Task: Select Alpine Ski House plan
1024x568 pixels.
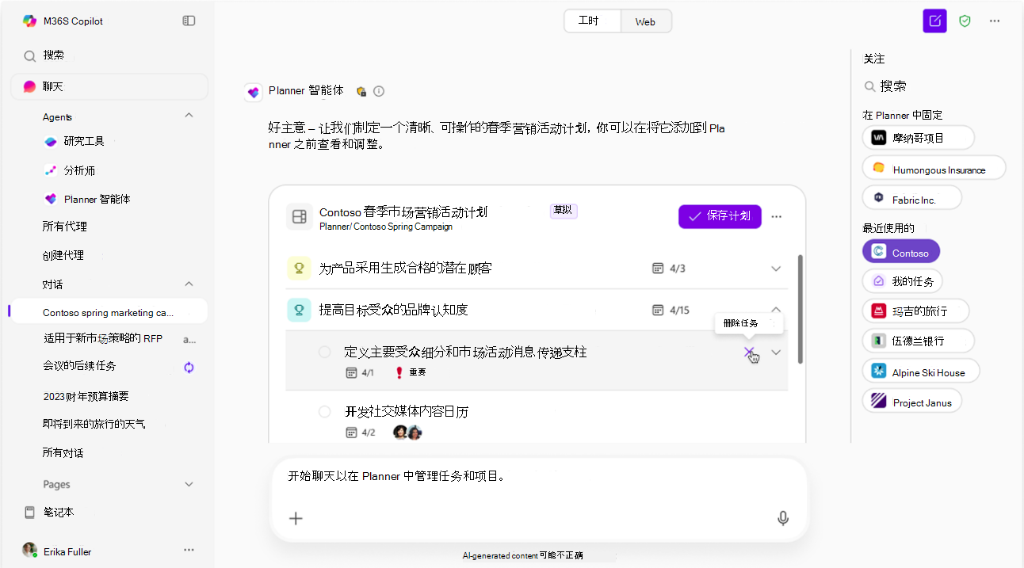Action: (x=921, y=371)
